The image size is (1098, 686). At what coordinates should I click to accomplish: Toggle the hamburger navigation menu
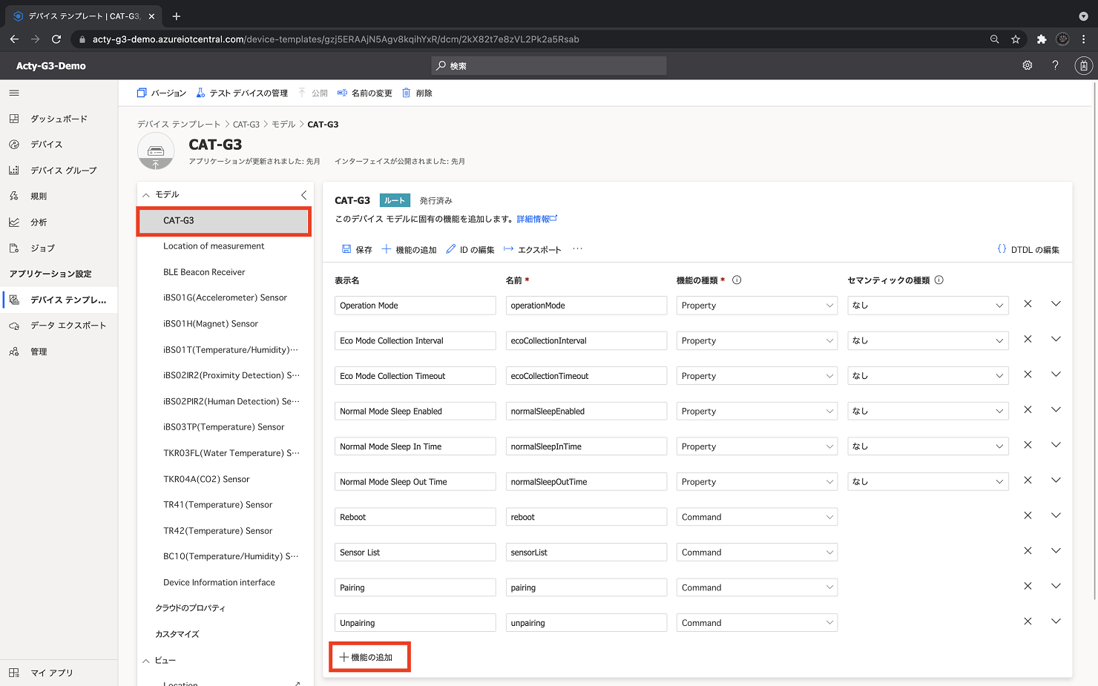[14, 93]
